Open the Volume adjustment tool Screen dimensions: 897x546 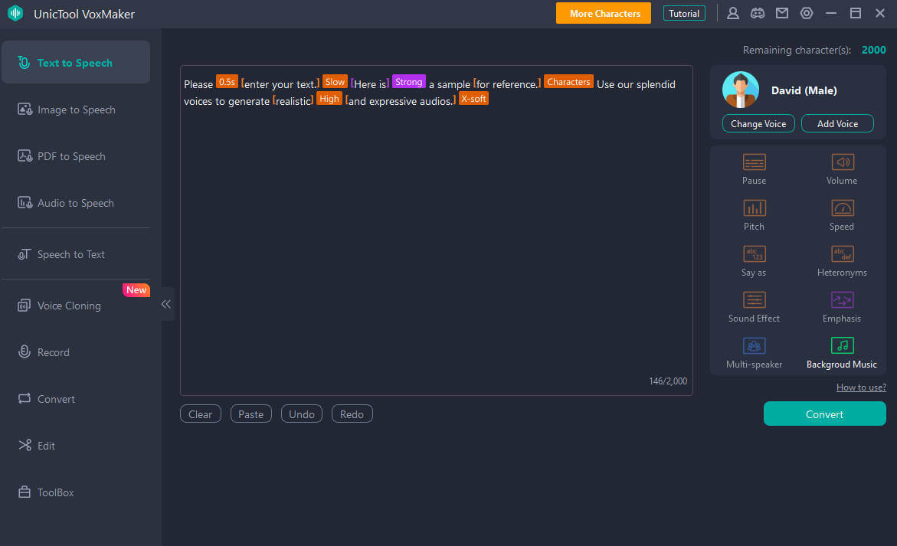[x=842, y=162]
